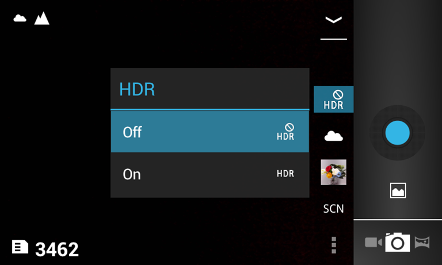Click the HDR icon in the On row
Viewport: 442px width, 265px height.
click(x=285, y=174)
